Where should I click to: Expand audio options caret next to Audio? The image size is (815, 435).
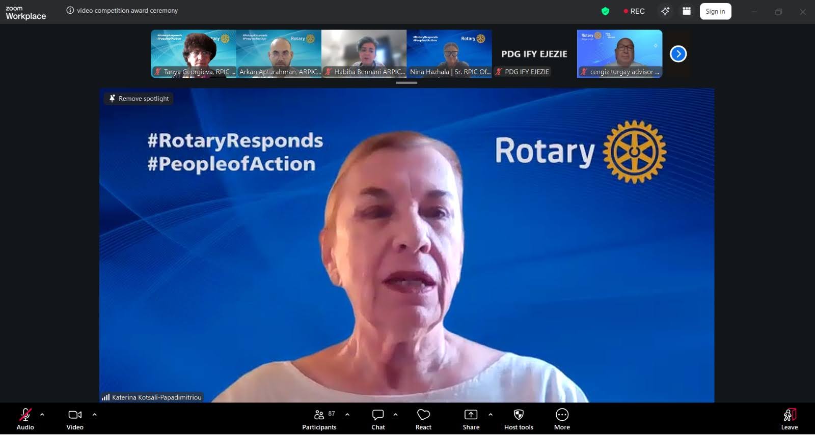tap(42, 415)
